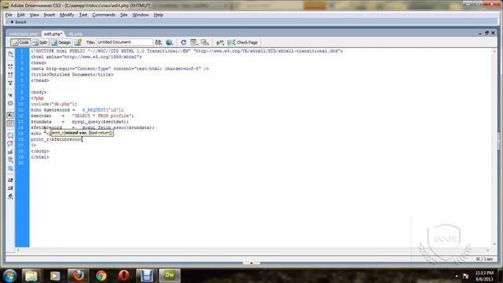503x283 pixels.
Task: Click the Apply Comment icon
Action: coord(10,135)
